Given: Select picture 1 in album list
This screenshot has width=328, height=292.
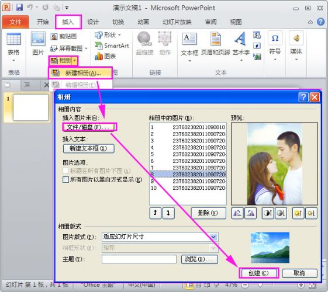Looking at the screenshot, I should point(188,127).
